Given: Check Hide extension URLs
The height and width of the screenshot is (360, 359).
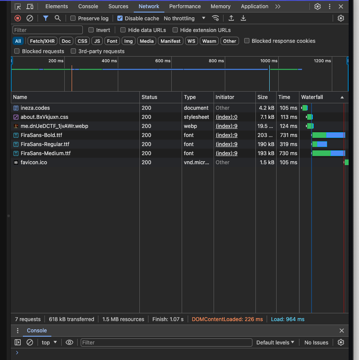Looking at the screenshot, I should tap(175, 30).
